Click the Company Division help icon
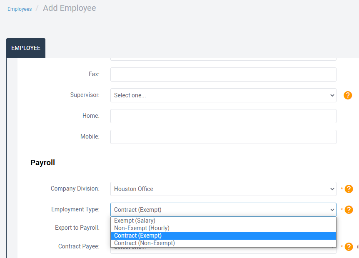Viewport: 359px width, 258px height. 349,189
